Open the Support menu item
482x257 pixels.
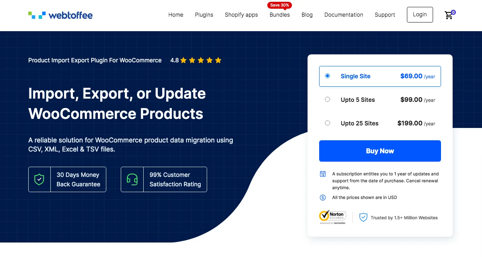click(385, 15)
